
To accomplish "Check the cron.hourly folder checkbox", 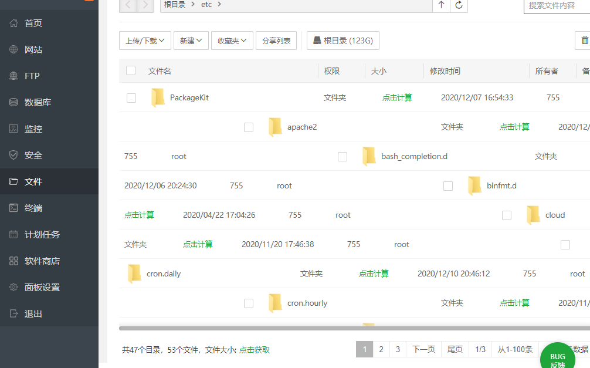I will click(x=249, y=303).
